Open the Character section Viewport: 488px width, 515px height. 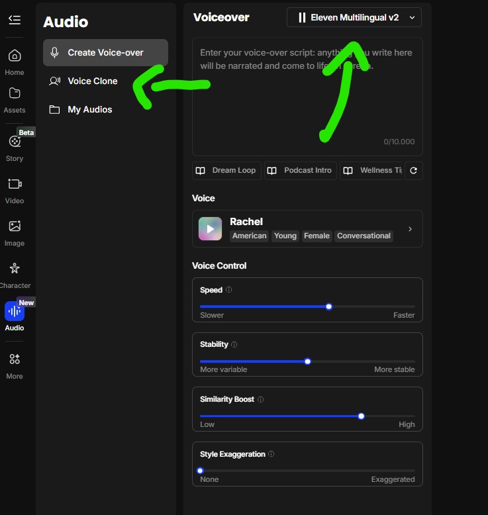[15, 275]
